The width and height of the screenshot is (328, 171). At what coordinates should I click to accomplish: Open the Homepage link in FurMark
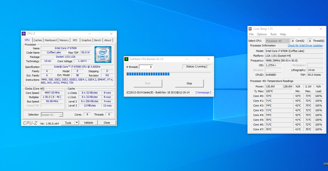203,93
